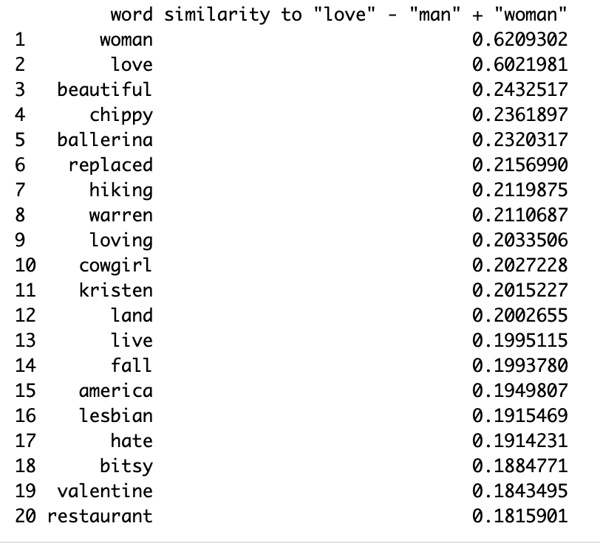Select the word "kristen" in the output

(115, 291)
